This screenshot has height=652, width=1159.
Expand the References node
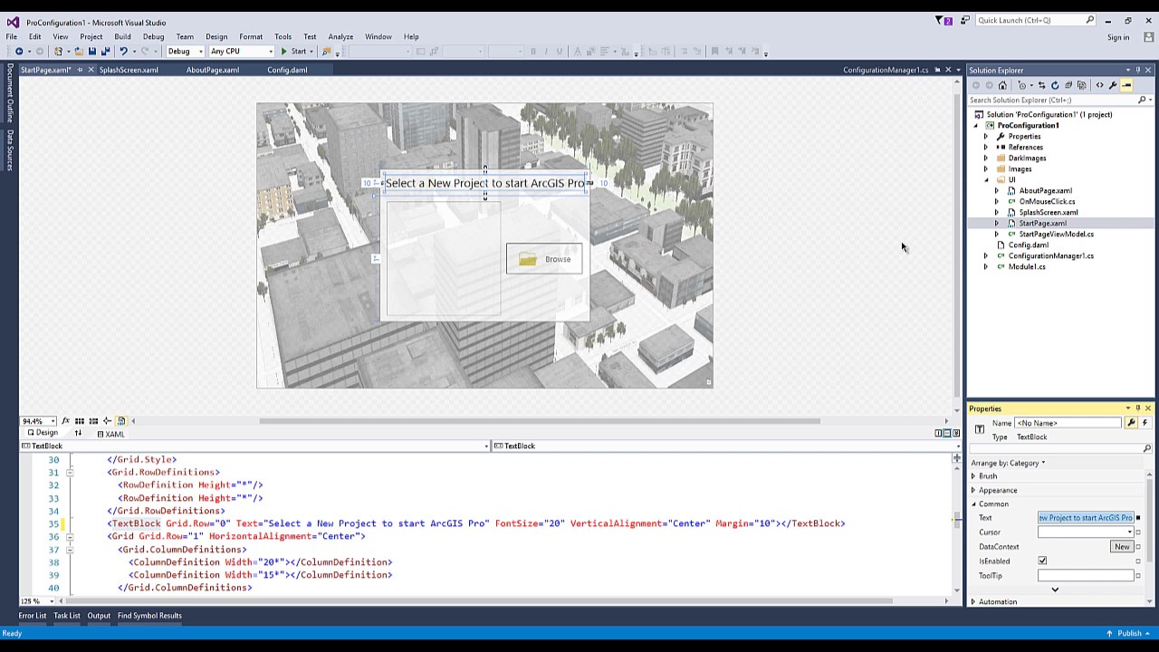point(986,147)
